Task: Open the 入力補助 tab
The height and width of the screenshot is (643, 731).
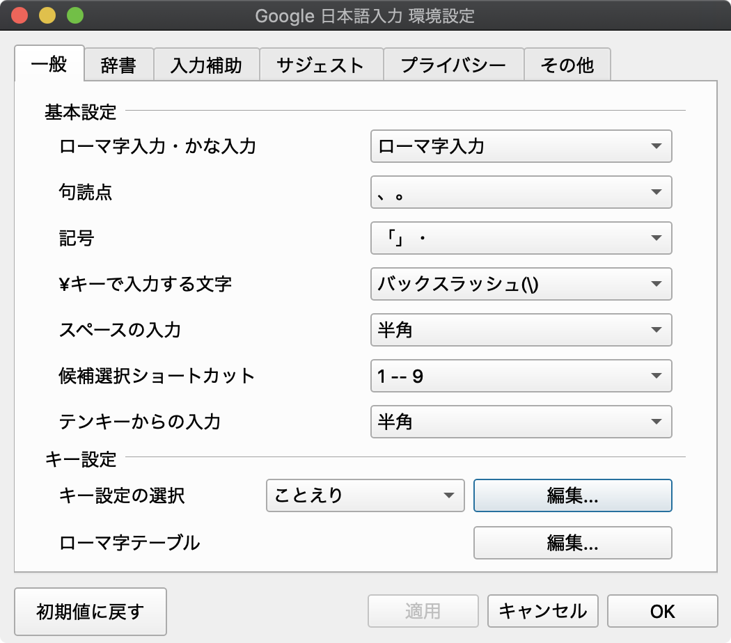Action: [x=207, y=65]
